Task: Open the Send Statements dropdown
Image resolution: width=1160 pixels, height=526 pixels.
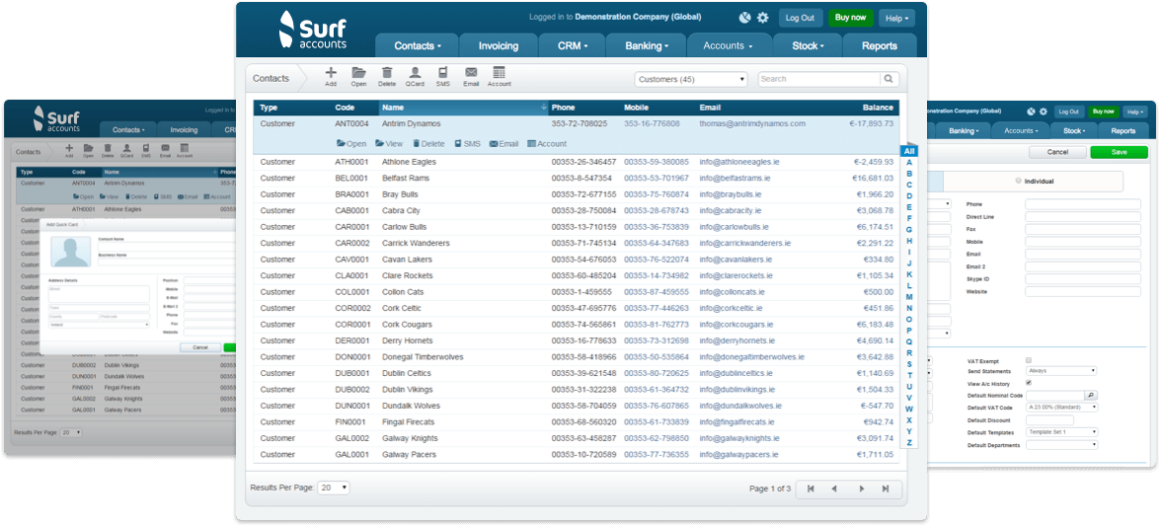Action: [x=1061, y=371]
